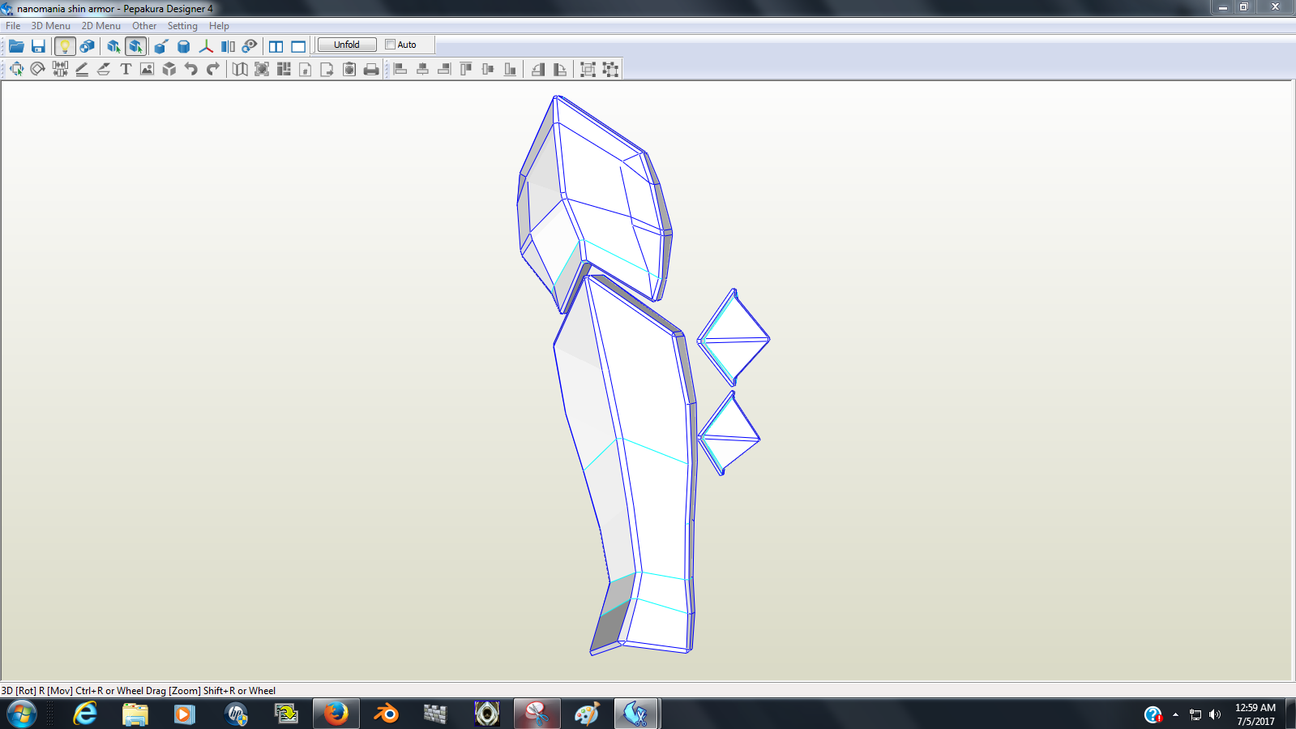Viewport: 1296px width, 729px height.
Task: Click the upper diamond-shaped 3D piece
Action: tap(734, 338)
